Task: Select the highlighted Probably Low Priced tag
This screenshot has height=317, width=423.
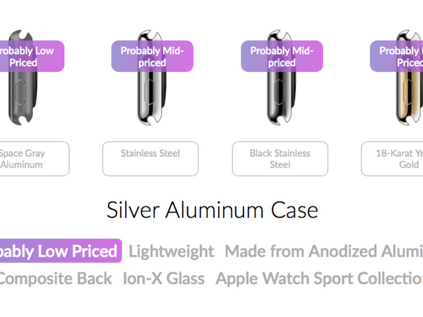Action: [59, 251]
